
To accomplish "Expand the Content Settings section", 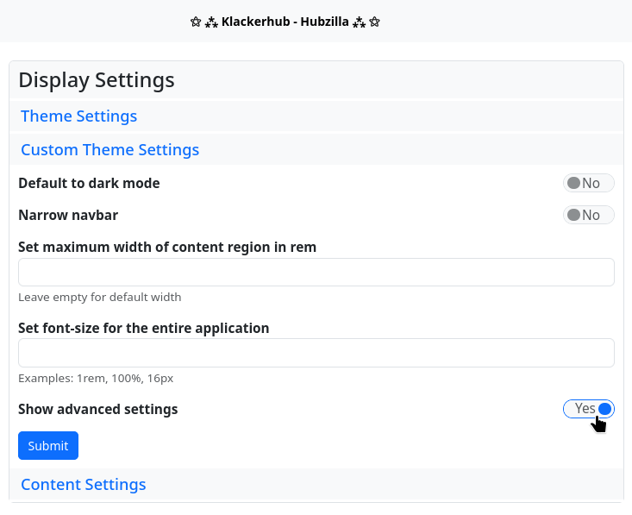I will coord(83,485).
